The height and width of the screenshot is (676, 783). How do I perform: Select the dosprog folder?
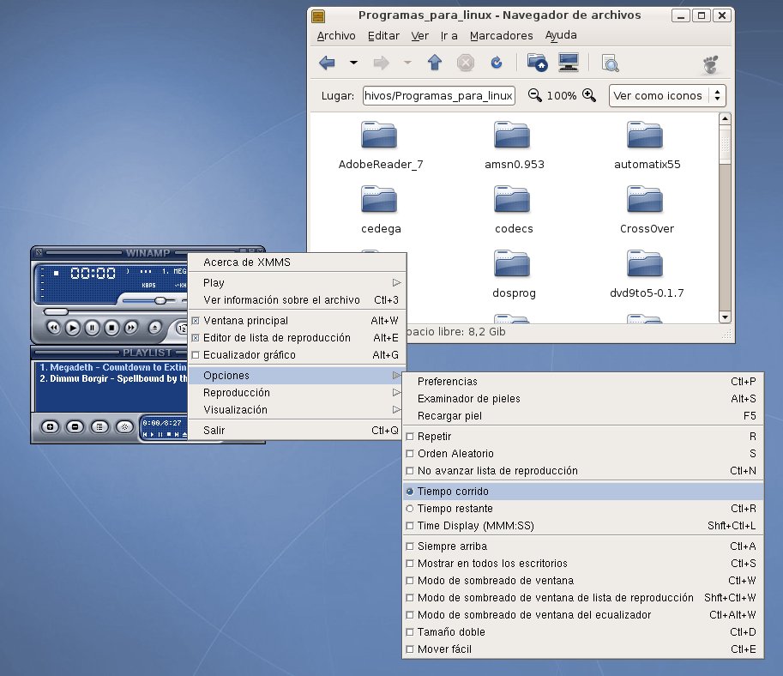pyautogui.click(x=514, y=274)
